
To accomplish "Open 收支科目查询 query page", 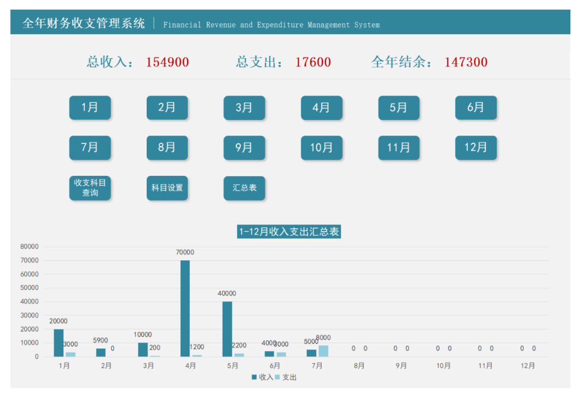I will [90, 188].
